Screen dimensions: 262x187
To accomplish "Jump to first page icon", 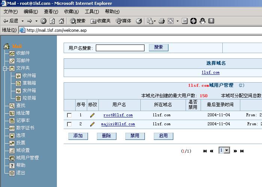I will (x=205, y=151).
